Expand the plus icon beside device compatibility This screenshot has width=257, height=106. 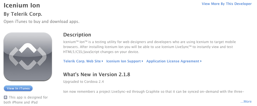click(6, 97)
